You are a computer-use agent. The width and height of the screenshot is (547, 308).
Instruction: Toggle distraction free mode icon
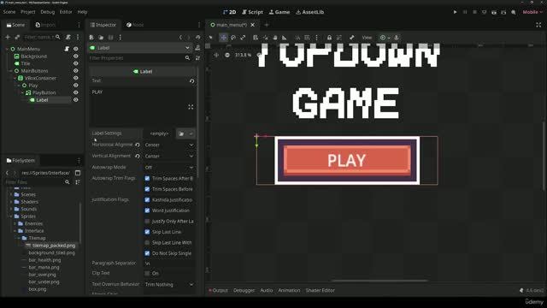pyautogui.click(x=538, y=25)
